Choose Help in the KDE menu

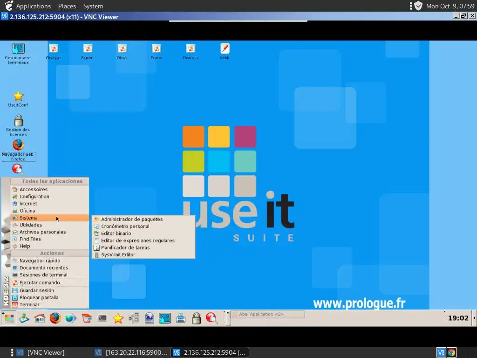pos(49,246)
